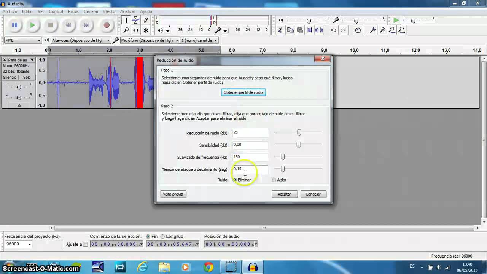Screen dimensions: 487x274
Task: Open the Editar menu
Action: (27, 11)
